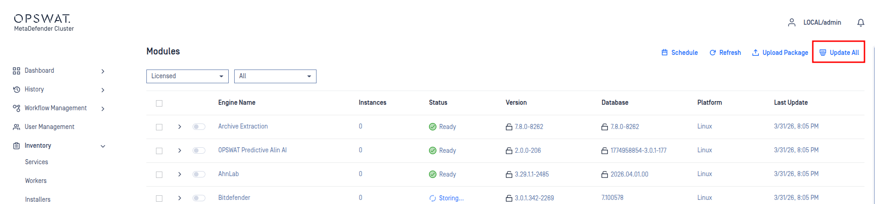Click the Schedule calendar icon
The height and width of the screenshot is (204, 875).
point(665,53)
